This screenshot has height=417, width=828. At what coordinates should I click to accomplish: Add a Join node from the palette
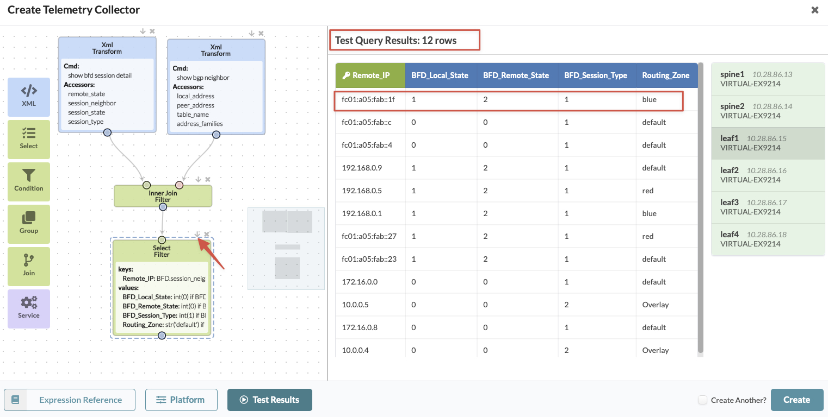pos(29,267)
